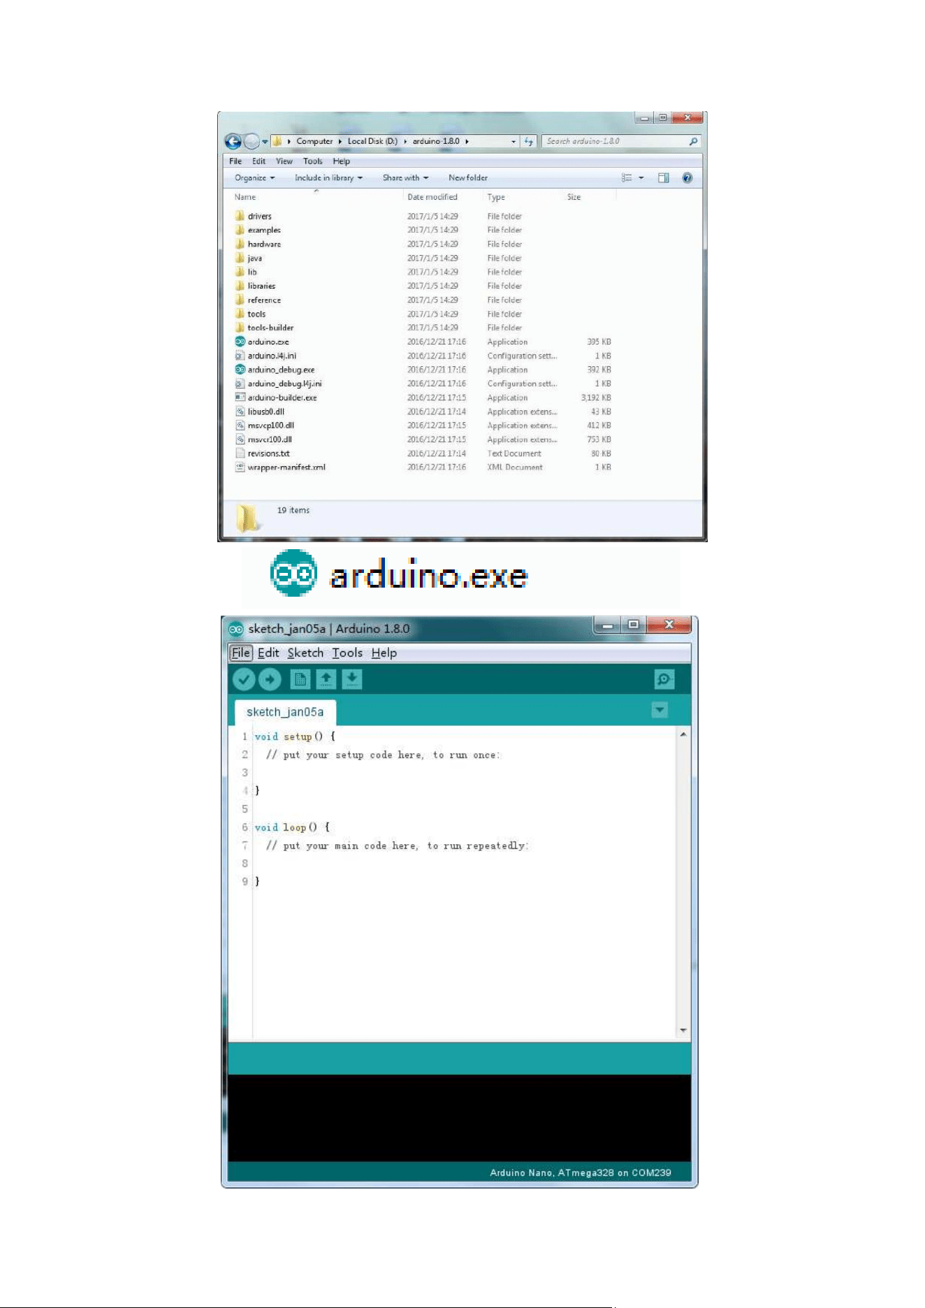Select the drivers folder
Screen dimensions: 925x1308
pos(259,217)
